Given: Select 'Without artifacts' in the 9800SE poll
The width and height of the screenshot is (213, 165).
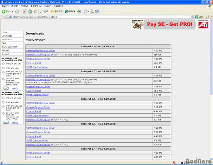Looking at the screenshot, I should point(3,98).
